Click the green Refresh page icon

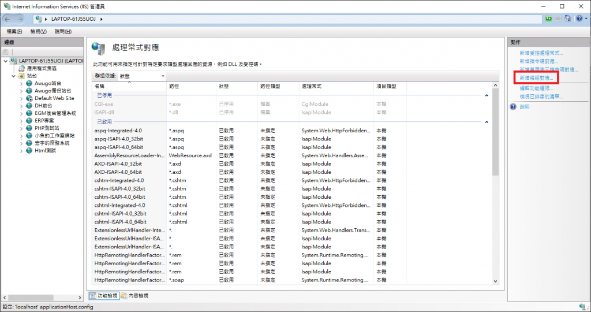(549, 18)
